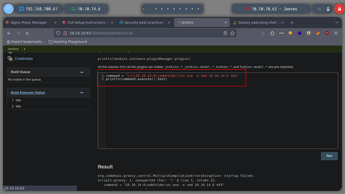Open the extensions puzzle icon

272,33
